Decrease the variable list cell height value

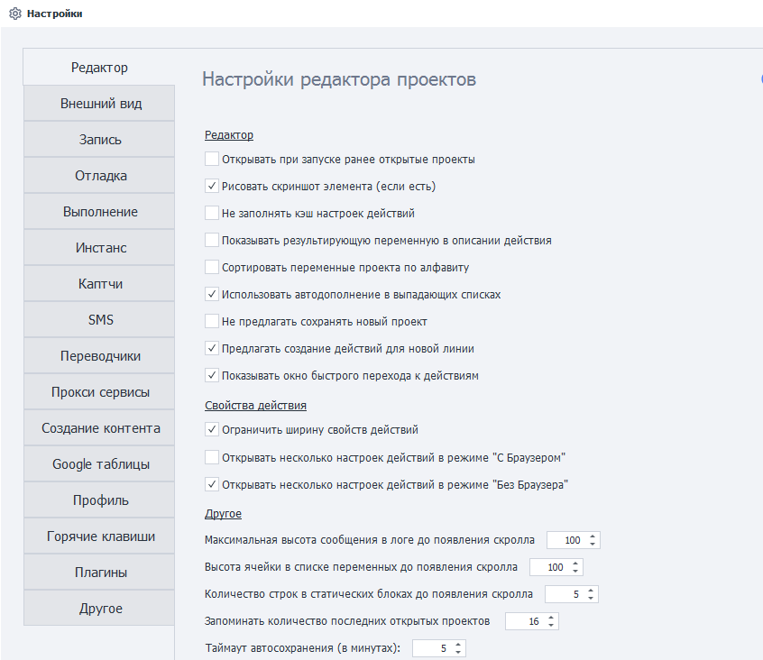tap(575, 572)
